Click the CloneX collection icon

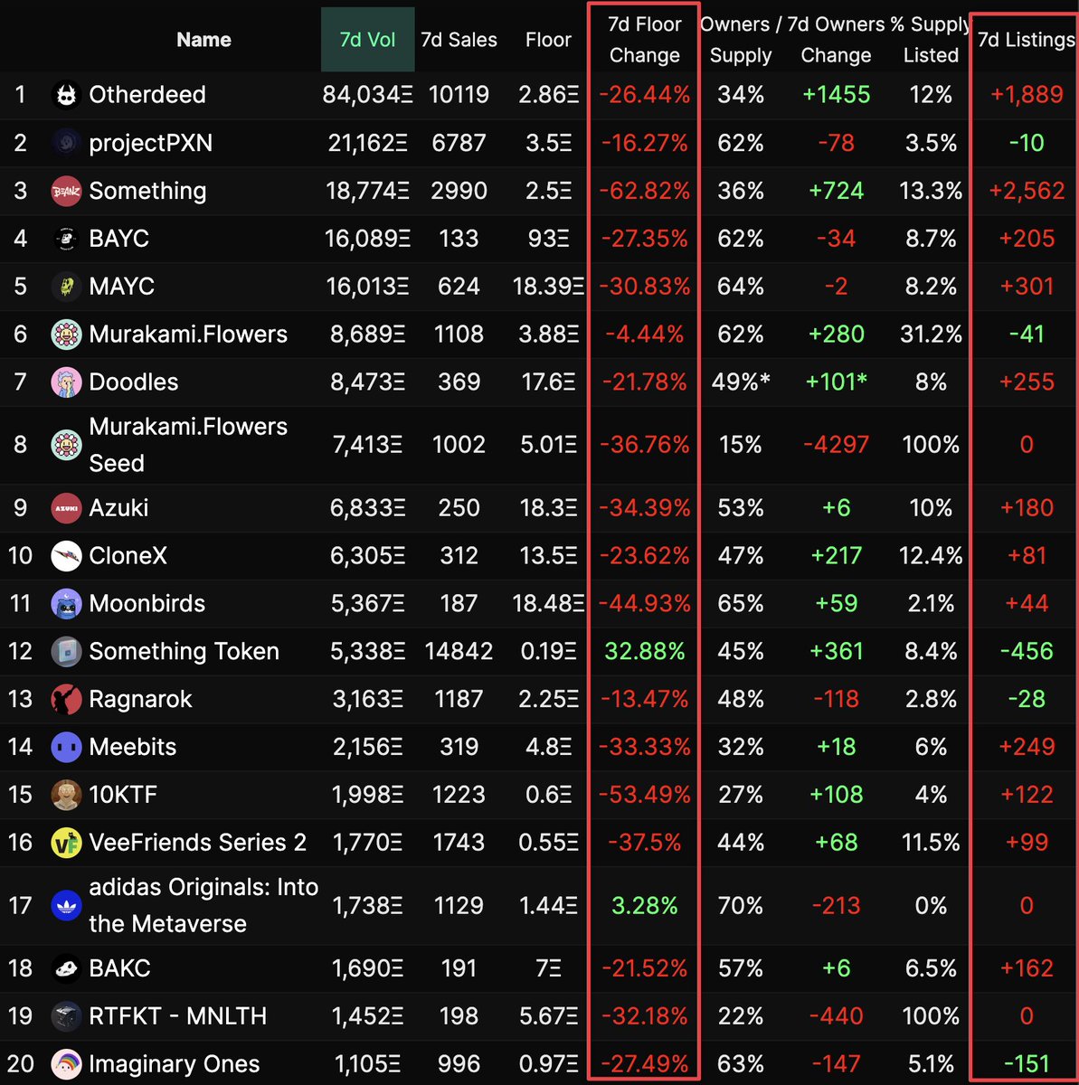(66, 556)
